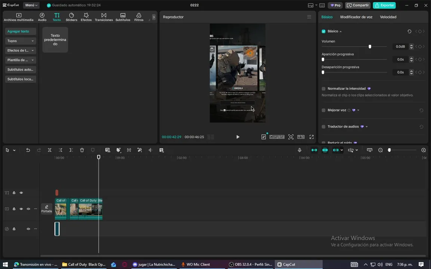The image size is (431, 269).
Task: Expand the Plantilla de texto category
Action: pos(20,60)
